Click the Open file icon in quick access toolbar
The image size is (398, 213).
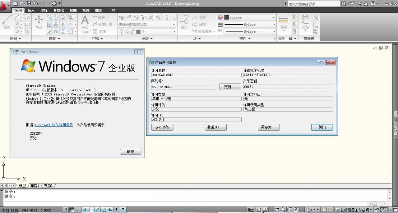click(22, 3)
